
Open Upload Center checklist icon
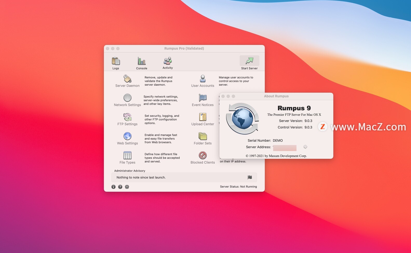tap(203, 117)
